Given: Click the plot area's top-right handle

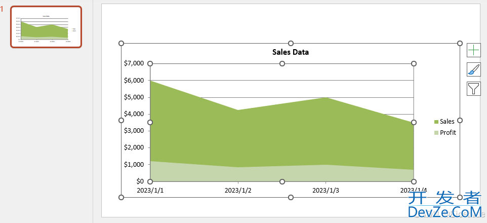Looking at the screenshot, I should [414, 64].
